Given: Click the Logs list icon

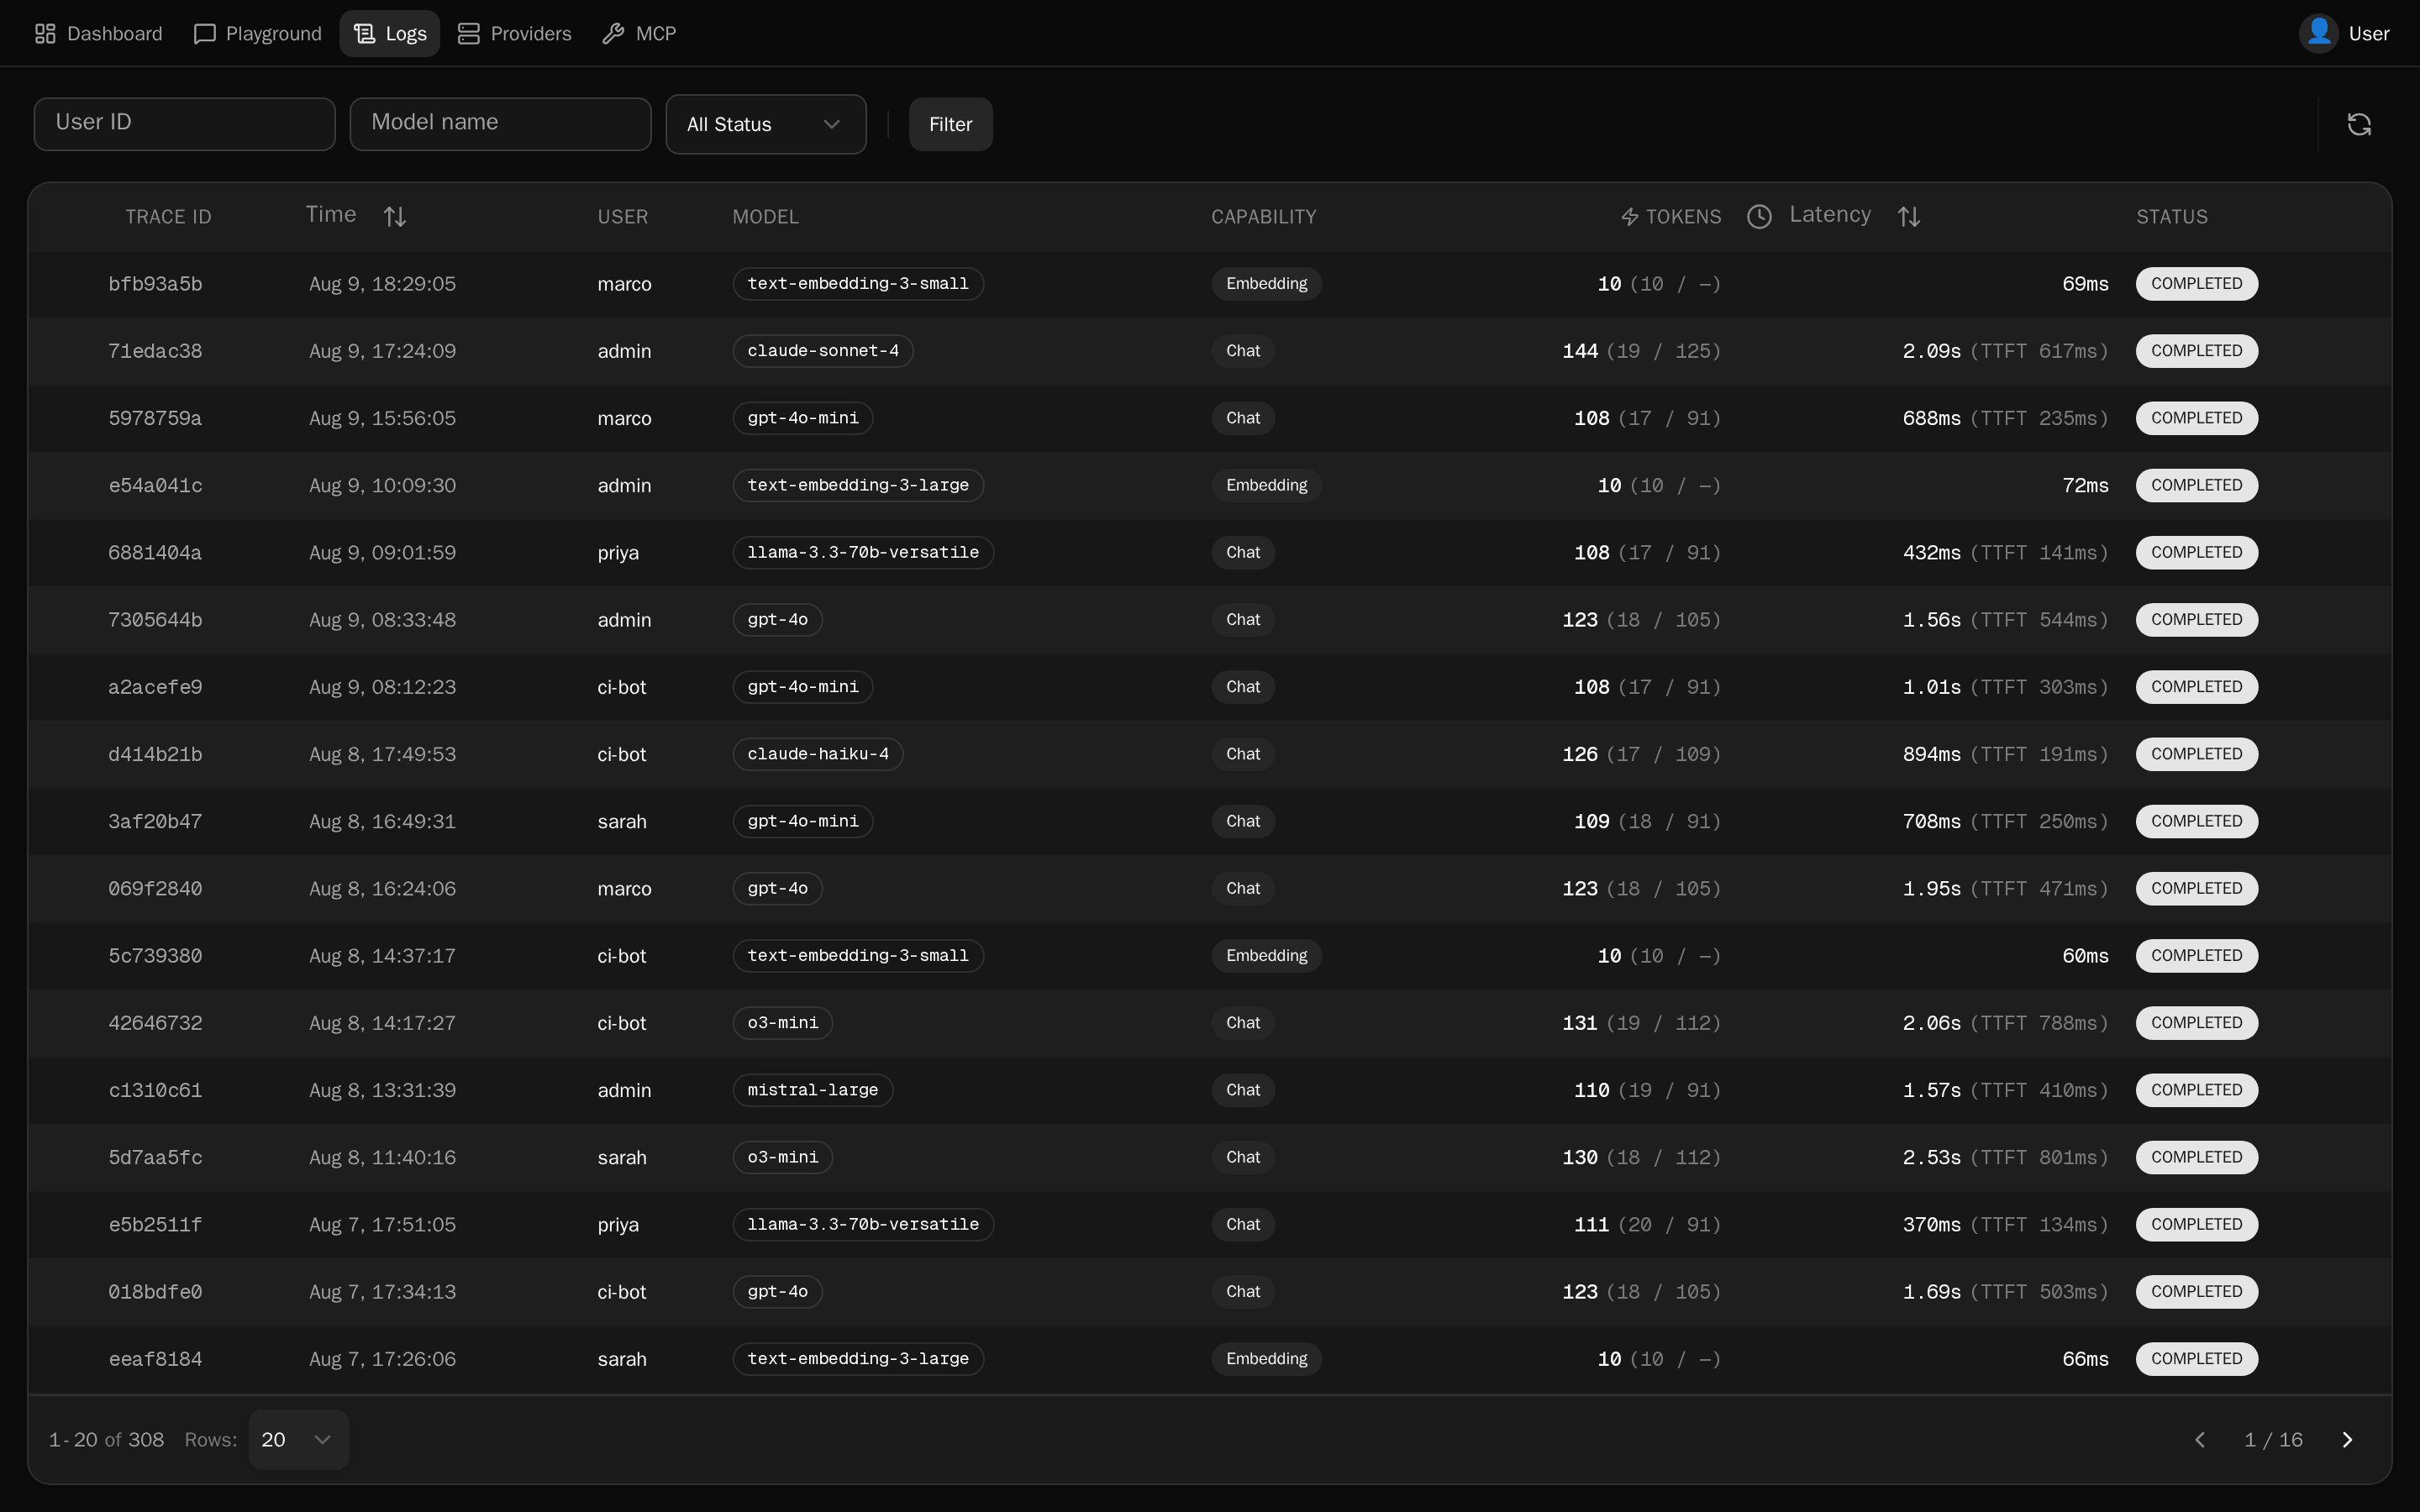Looking at the screenshot, I should pos(364,34).
